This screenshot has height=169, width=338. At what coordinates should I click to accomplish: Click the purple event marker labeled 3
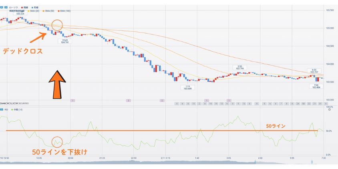(129, 101)
